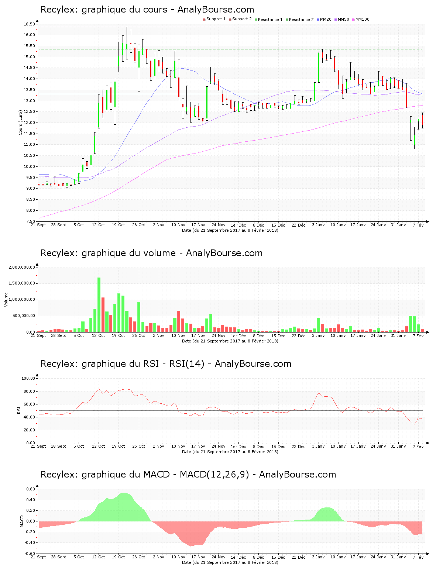Click the 'Cours (Euro)' axis title
This screenshot has width=443, height=572.
click(x=21, y=123)
